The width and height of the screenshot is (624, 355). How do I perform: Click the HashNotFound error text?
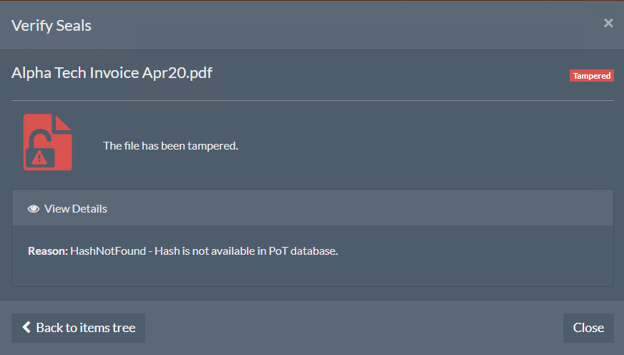pos(108,251)
